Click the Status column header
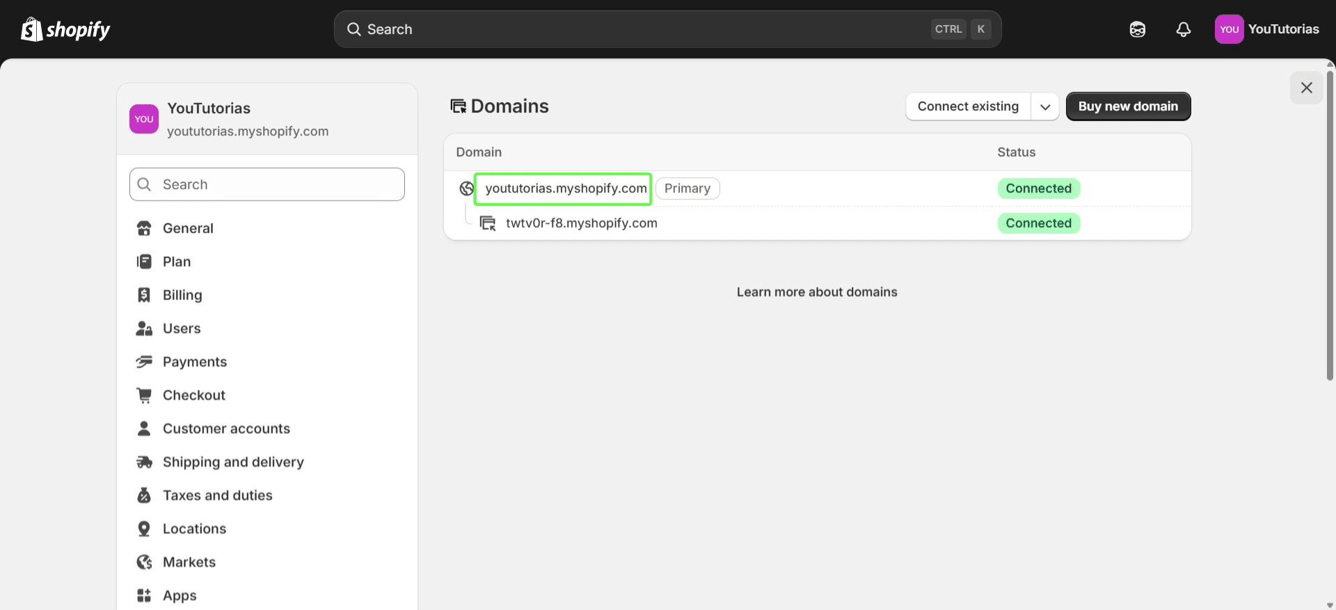 coord(1016,152)
